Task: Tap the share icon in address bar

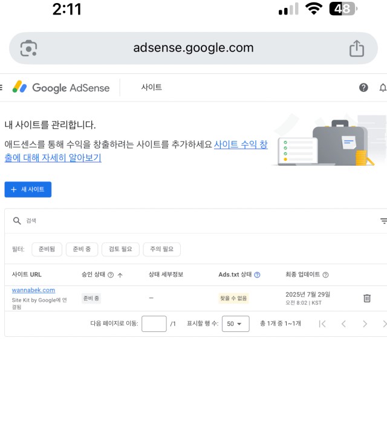Action: (x=356, y=48)
